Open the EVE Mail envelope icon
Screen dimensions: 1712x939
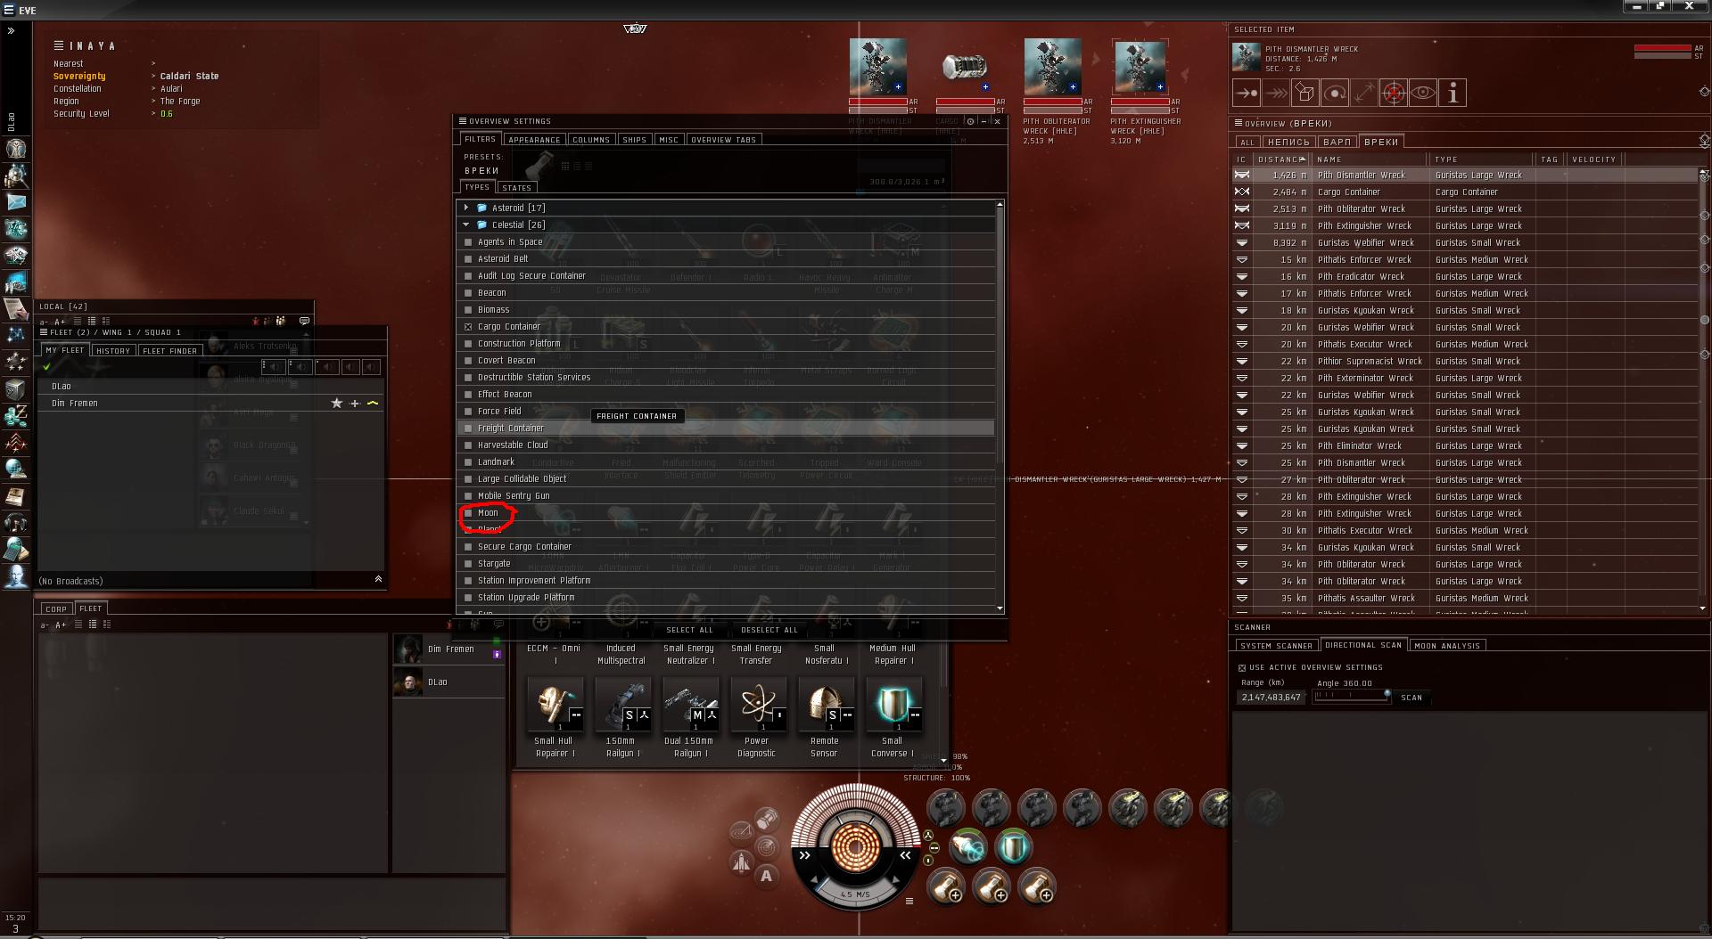(16, 202)
